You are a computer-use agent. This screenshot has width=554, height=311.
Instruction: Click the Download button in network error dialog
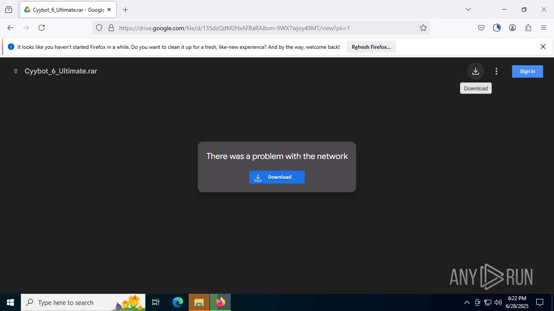click(x=277, y=177)
